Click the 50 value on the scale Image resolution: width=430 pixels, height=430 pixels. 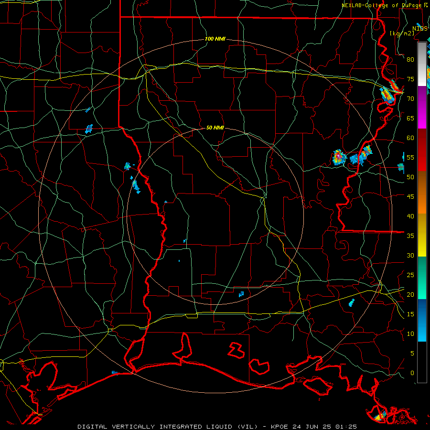click(x=410, y=177)
